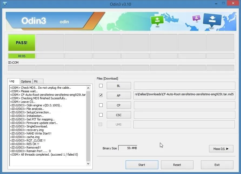The height and width of the screenshot is (174, 241).
Task: Click the BL file button
Action: tap(119, 86)
